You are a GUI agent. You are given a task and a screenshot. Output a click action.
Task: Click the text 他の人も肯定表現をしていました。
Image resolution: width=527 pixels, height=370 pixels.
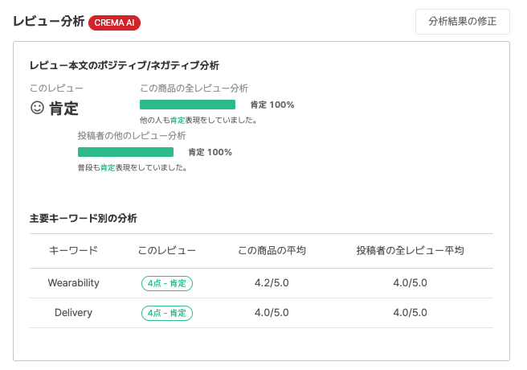coord(198,120)
